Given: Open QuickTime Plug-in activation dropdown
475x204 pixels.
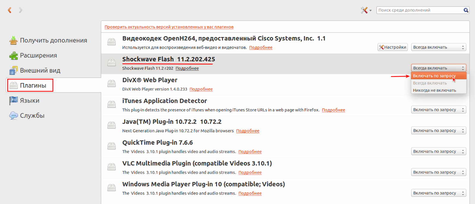Looking at the screenshot, I should (438, 151).
